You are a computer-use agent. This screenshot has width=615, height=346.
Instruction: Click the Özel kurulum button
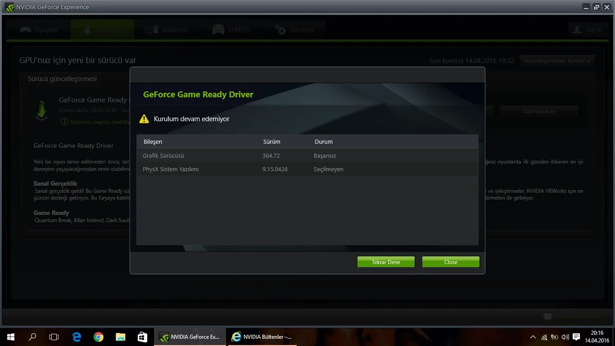(539, 111)
